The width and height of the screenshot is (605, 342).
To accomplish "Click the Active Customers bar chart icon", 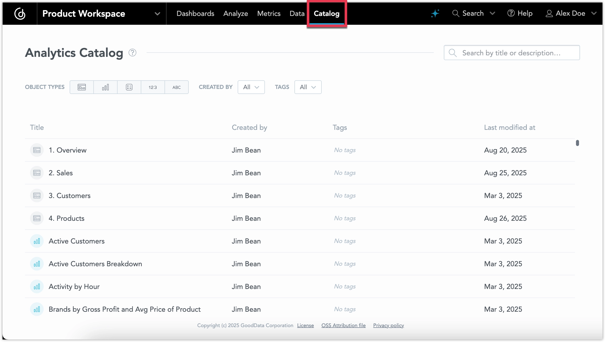I will coord(37,241).
